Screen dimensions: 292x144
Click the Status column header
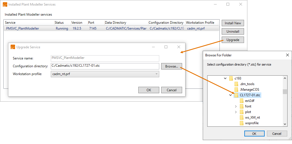59,23
